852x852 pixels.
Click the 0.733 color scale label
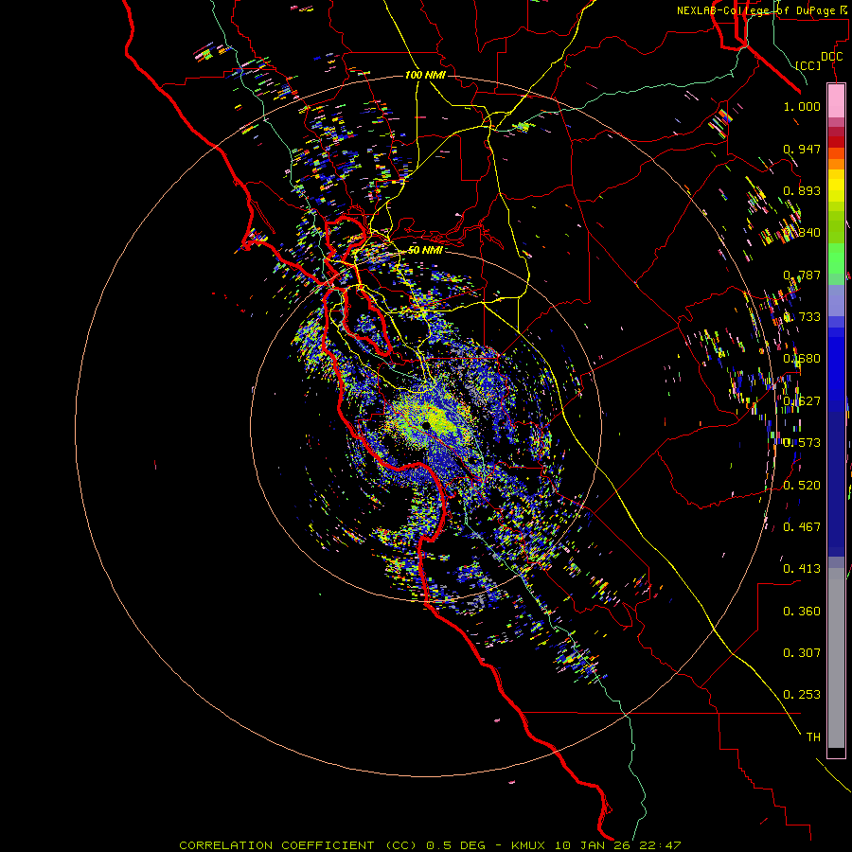point(802,317)
